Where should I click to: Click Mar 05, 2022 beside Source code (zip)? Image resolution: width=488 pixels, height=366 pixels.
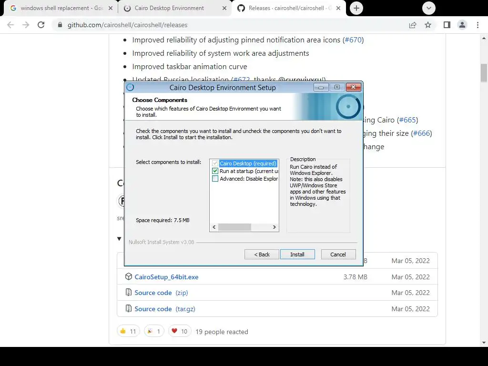[x=410, y=293]
